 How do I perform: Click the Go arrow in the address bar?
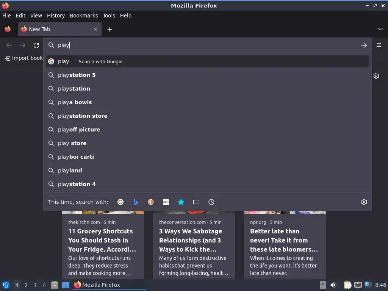coord(364,45)
